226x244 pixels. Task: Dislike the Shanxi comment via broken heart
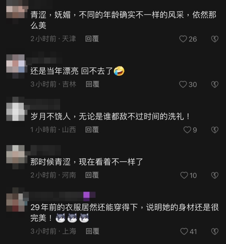click(x=215, y=130)
